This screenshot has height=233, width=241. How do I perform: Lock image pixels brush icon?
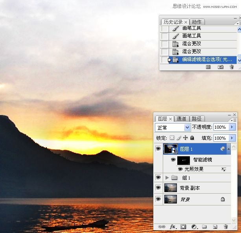[178, 138]
